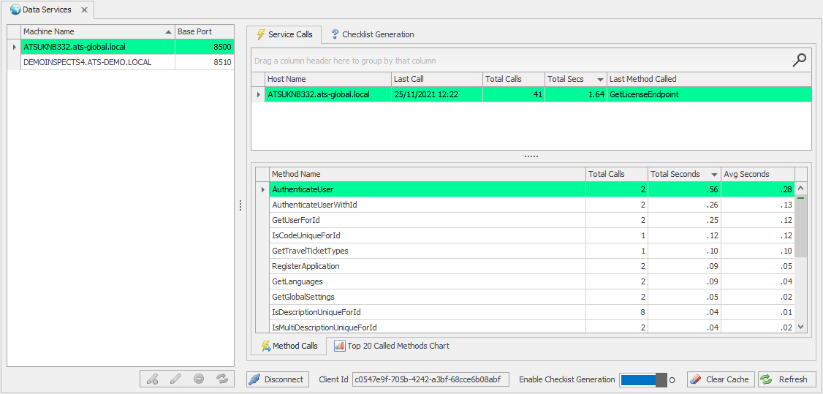
Task: Click the Clear Cache button
Action: tap(721, 379)
